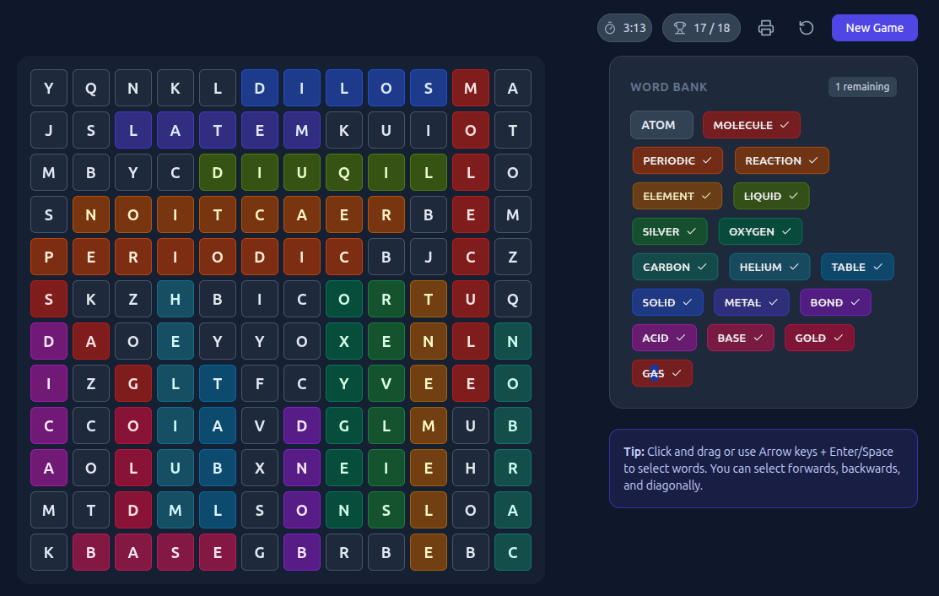
Task: Click the letter C in the grid's bottom-right corner
Action: pyautogui.click(x=512, y=551)
